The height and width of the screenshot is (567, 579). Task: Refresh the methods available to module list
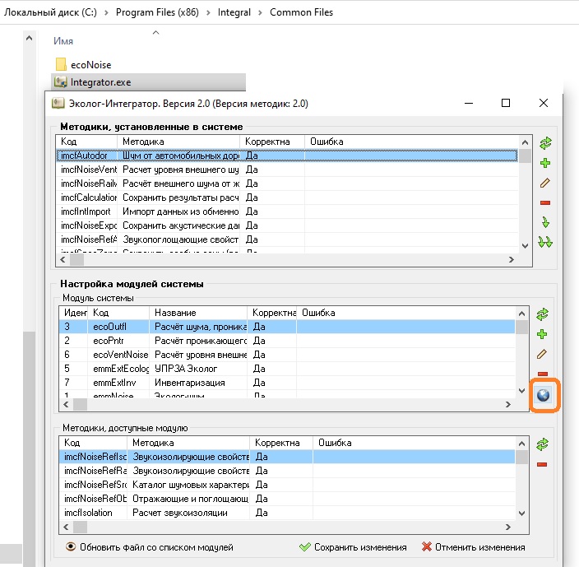543,444
